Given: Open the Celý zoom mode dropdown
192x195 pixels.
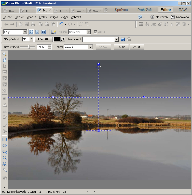Looking at the screenshot, I should click(x=25, y=32).
